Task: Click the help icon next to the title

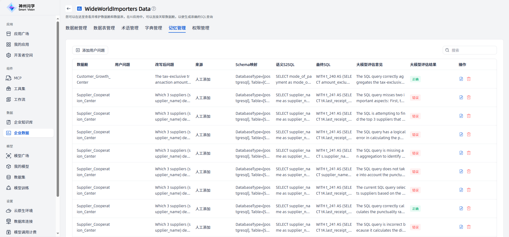Action: (x=154, y=9)
